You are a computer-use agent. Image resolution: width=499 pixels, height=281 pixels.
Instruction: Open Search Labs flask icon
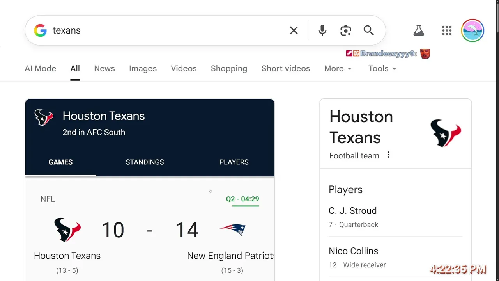coord(418,30)
